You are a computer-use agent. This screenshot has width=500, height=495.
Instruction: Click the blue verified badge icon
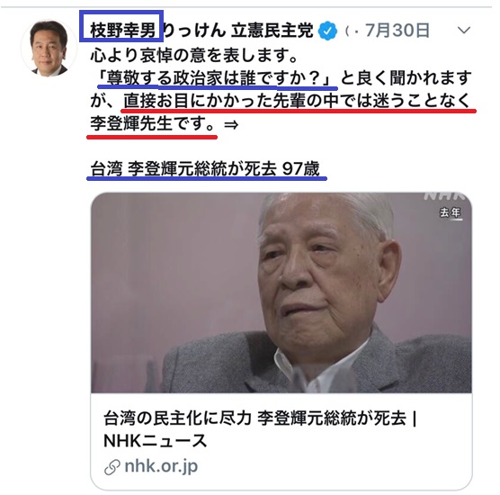tap(328, 31)
